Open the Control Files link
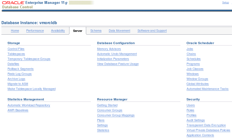This screenshot has height=139, width=232. [16, 49]
